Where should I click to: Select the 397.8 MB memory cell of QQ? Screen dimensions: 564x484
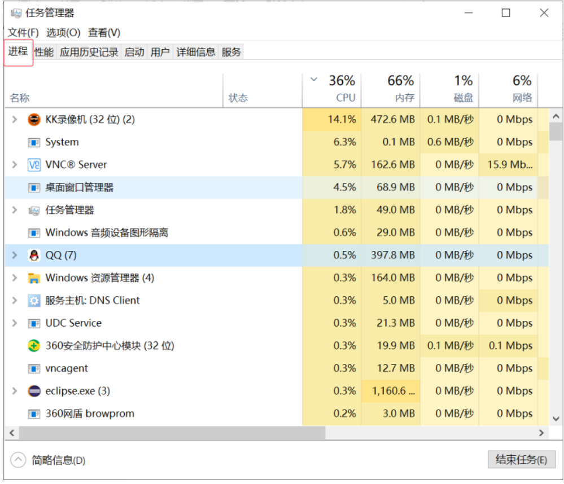[391, 255]
